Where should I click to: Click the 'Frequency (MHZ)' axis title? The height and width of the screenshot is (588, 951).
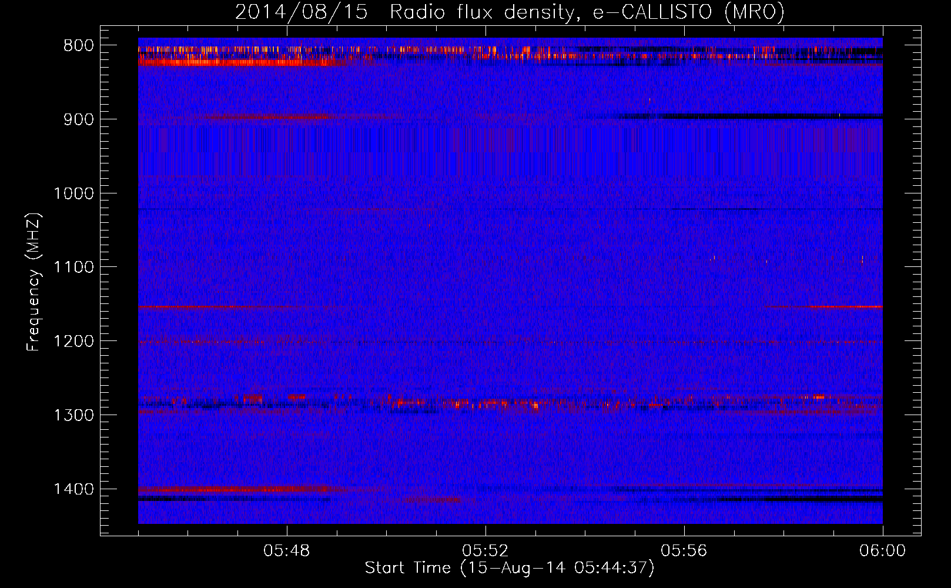pos(34,282)
